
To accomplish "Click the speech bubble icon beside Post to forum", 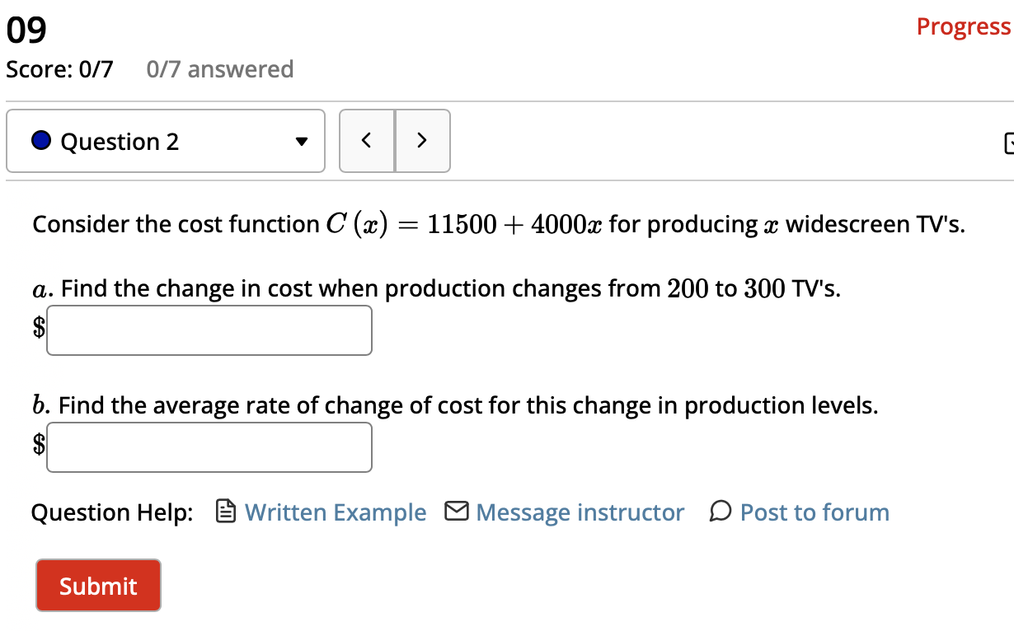I will pyautogui.click(x=720, y=512).
